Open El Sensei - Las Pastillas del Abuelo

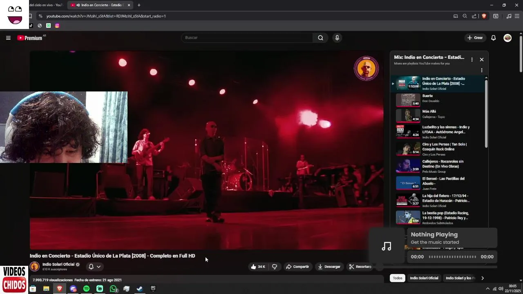coord(437,183)
